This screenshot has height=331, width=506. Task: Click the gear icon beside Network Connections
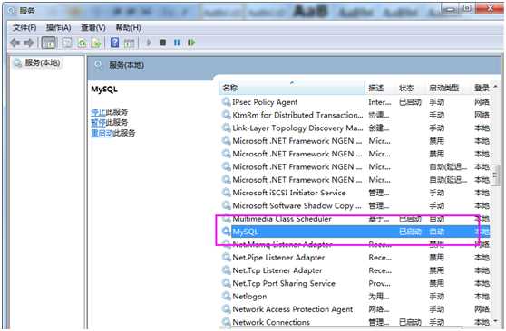(x=226, y=322)
